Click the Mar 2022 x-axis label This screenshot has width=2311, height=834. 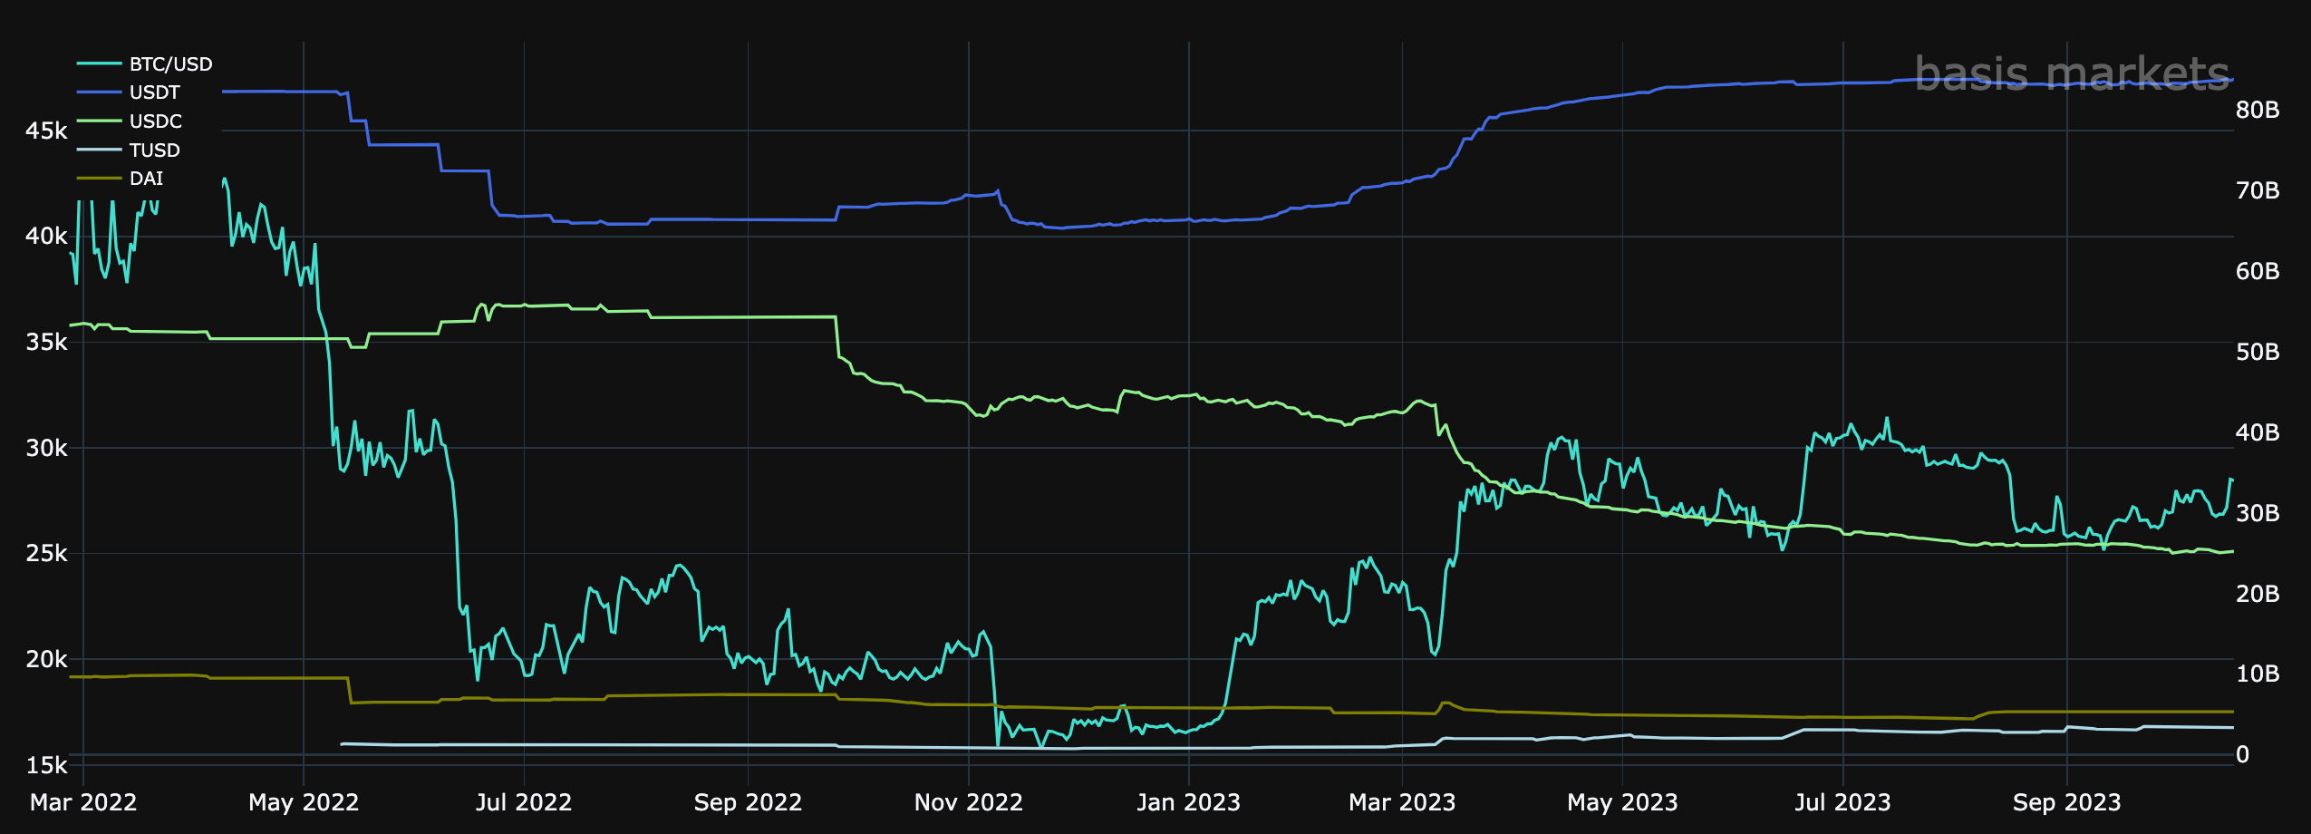[83, 802]
